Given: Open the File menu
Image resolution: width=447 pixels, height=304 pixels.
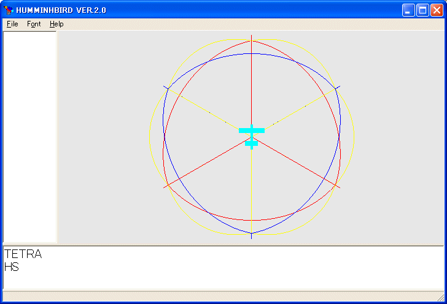Looking at the screenshot, I should 12,24.
